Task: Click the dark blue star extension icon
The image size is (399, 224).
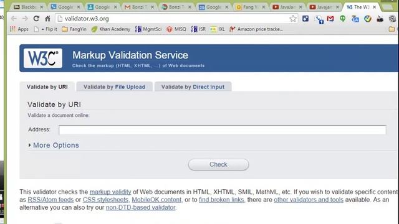Action: coord(305,18)
